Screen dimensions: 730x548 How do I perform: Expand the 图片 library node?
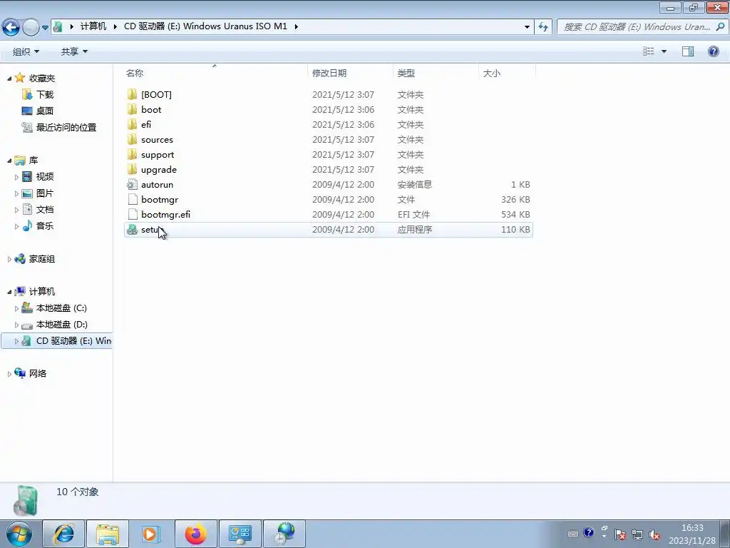(x=16, y=193)
